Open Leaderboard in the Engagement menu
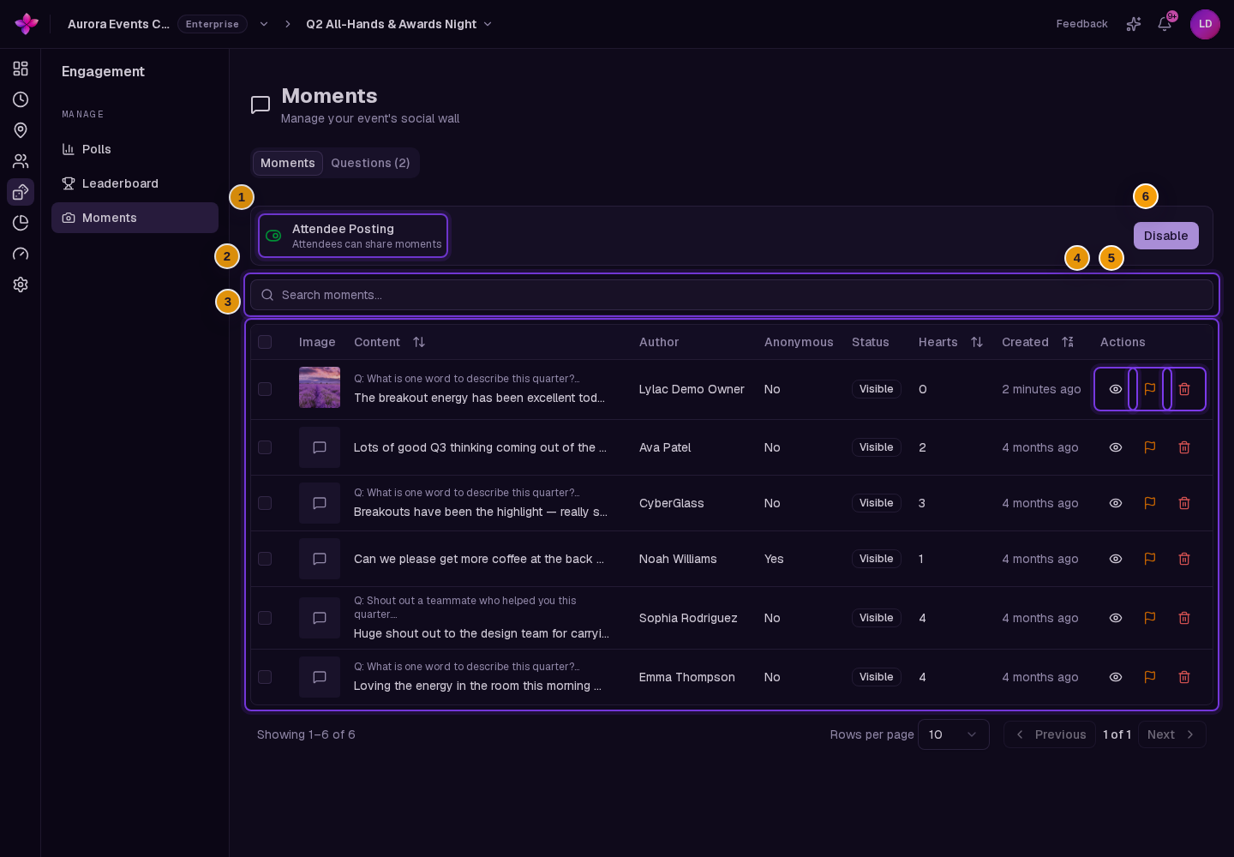 (135, 183)
